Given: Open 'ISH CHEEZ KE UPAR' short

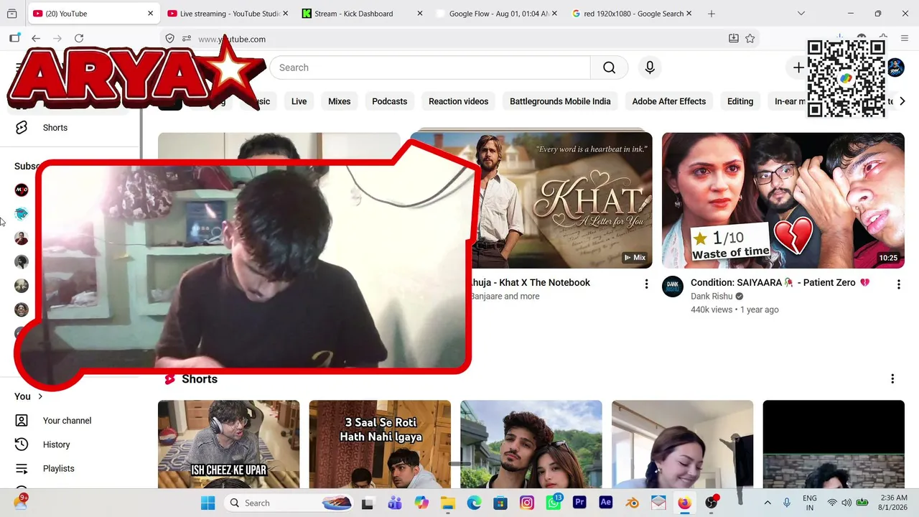Looking at the screenshot, I should pos(228,444).
